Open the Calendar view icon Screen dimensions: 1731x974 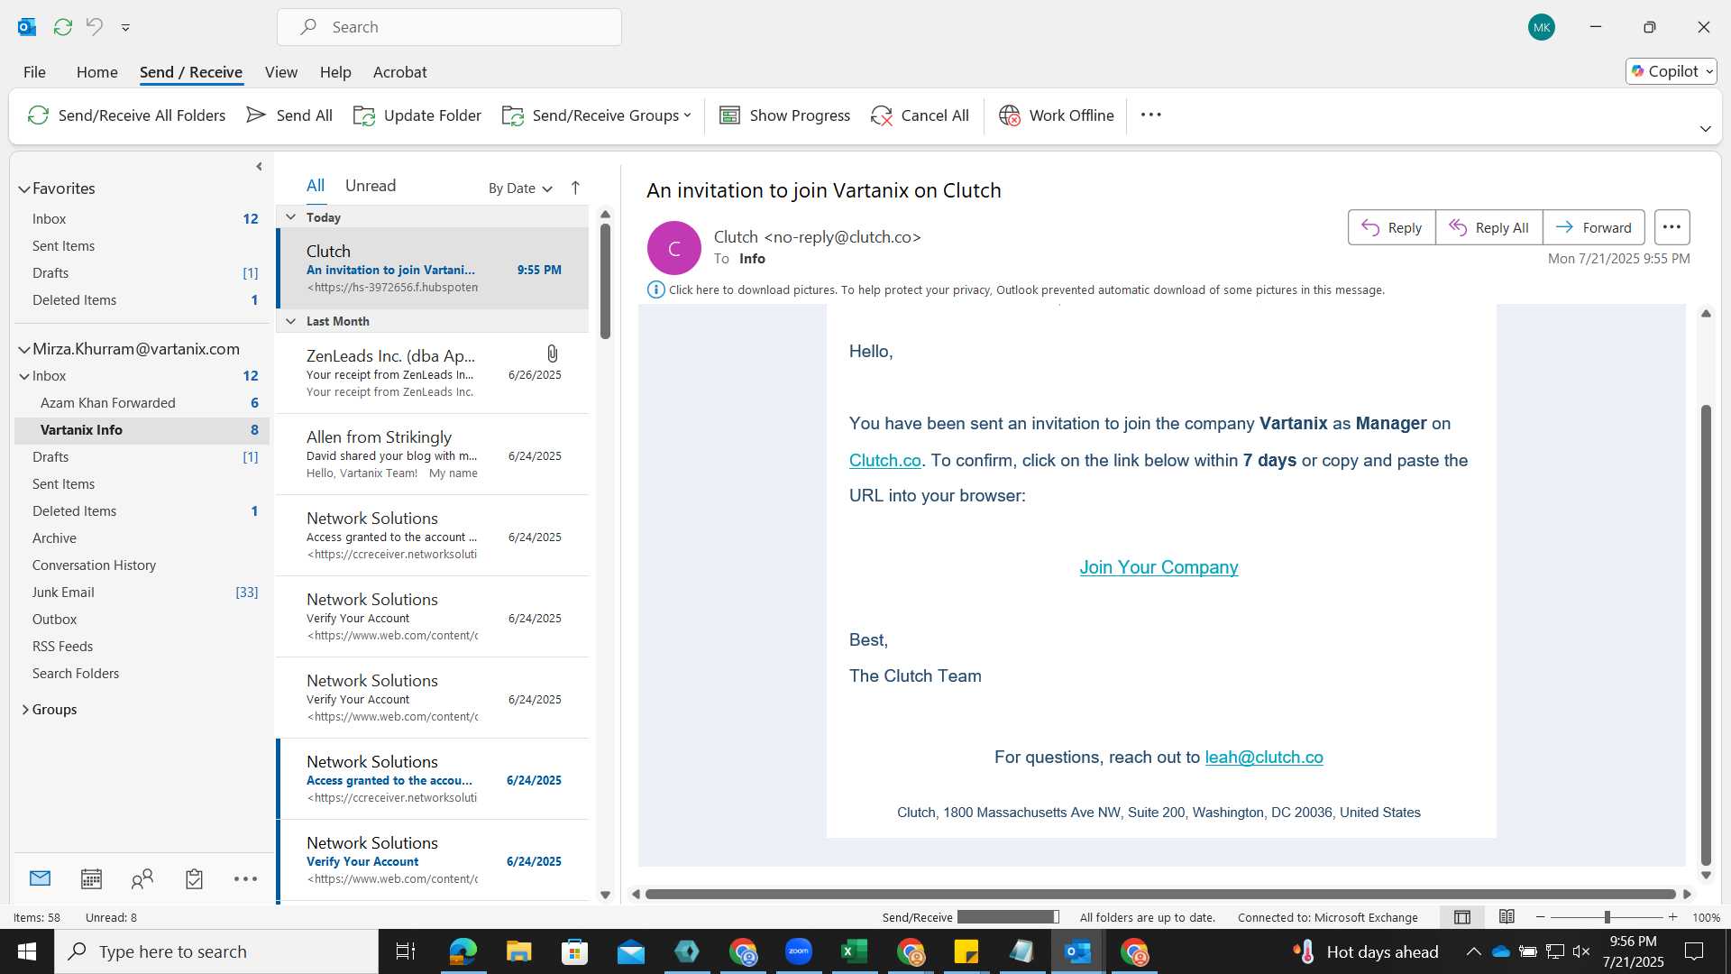click(91, 878)
